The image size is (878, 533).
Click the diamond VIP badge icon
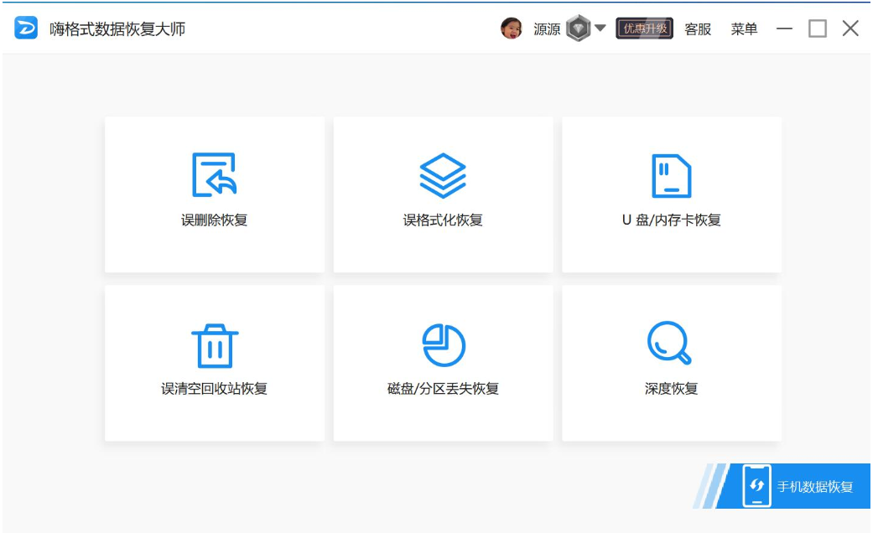578,28
